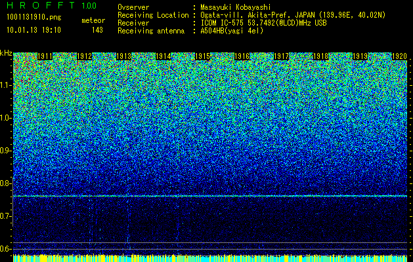Image resolution: width=413 pixels, height=262 pixels.
Task: Click the 1919 time marker
Action: 360,56
